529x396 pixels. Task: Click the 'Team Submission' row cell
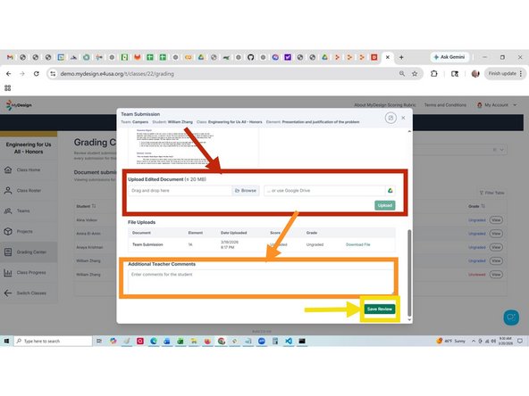(147, 244)
